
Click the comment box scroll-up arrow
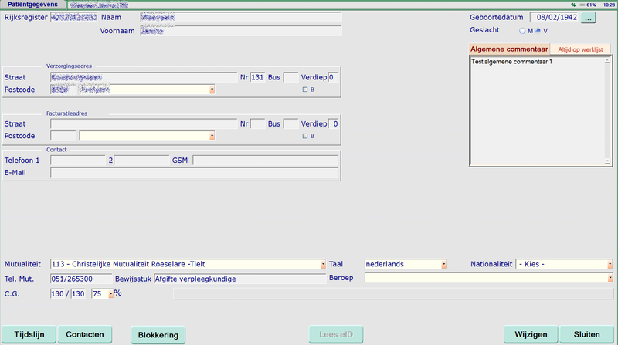607,62
